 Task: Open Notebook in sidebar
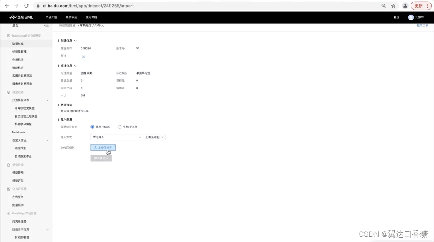[x=18, y=132]
